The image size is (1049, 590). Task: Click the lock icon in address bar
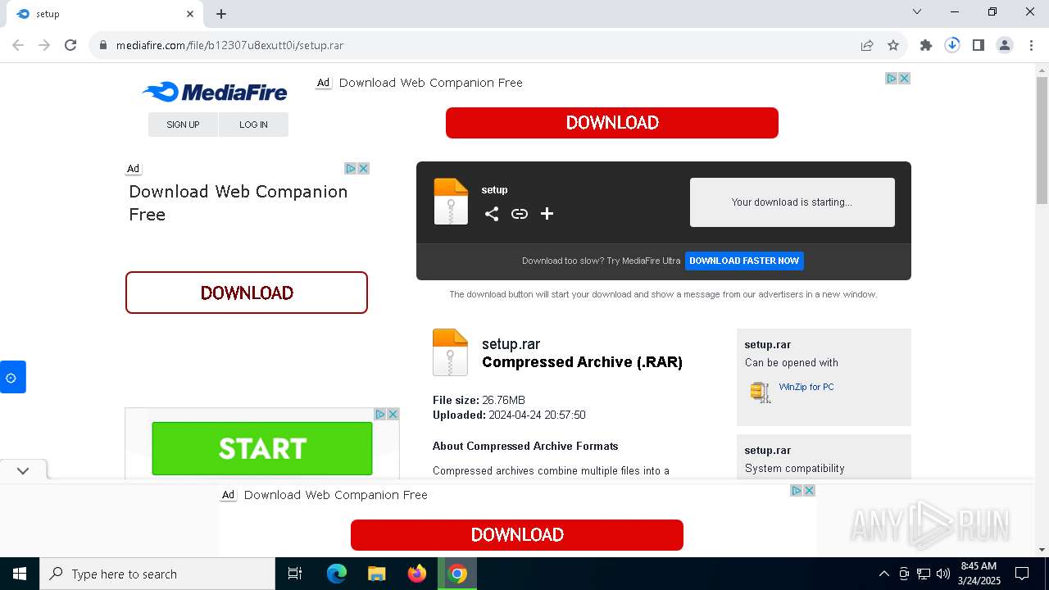103,45
